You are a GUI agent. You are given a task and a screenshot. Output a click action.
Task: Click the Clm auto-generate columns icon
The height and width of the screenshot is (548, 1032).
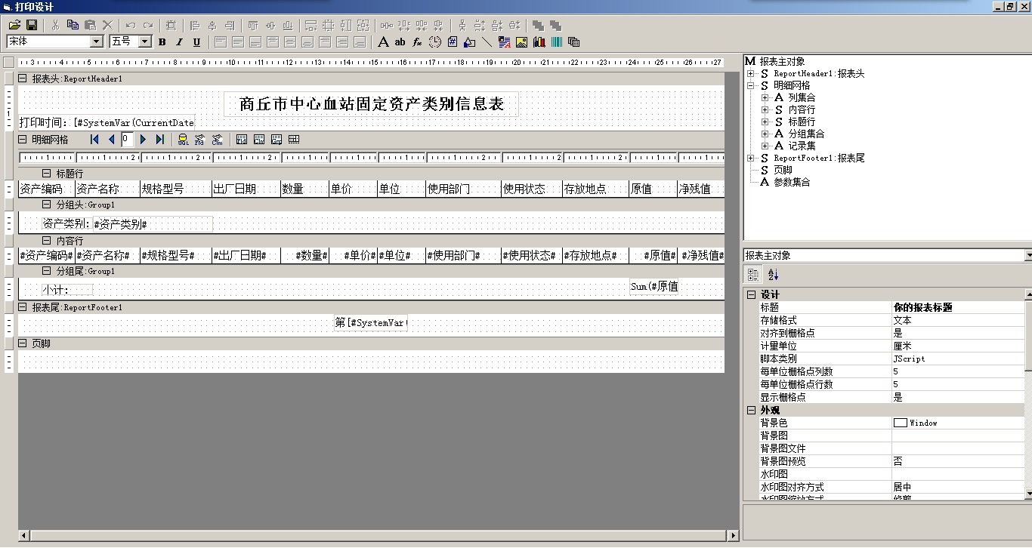[x=218, y=140]
